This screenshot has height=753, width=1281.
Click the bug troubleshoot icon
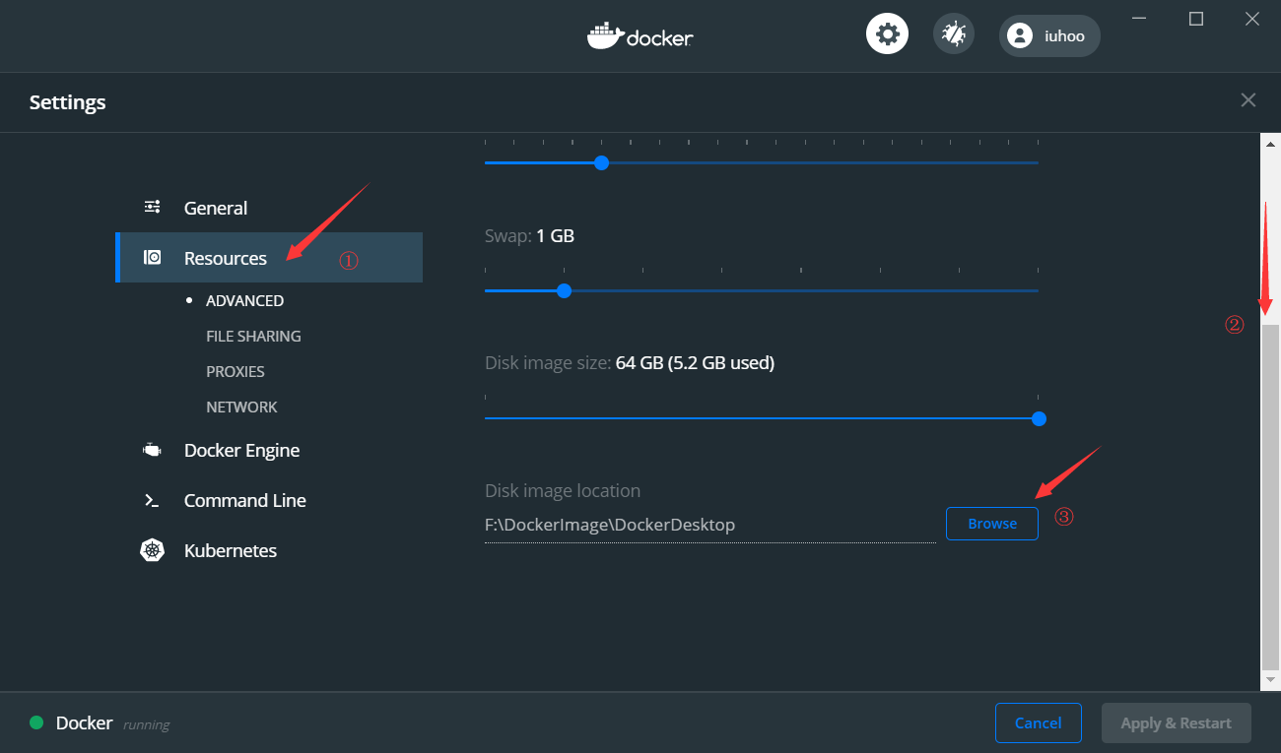point(953,34)
